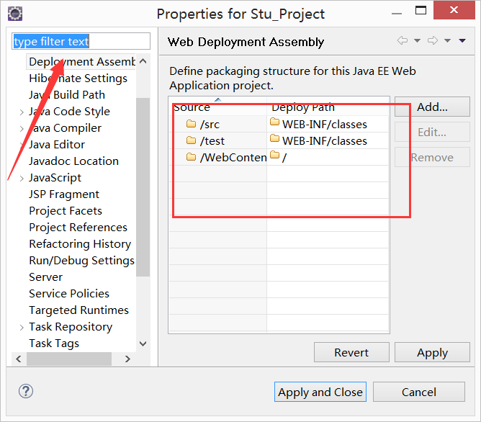Sort by the Source column header
Image resolution: width=481 pixels, height=422 pixels.
point(217,107)
